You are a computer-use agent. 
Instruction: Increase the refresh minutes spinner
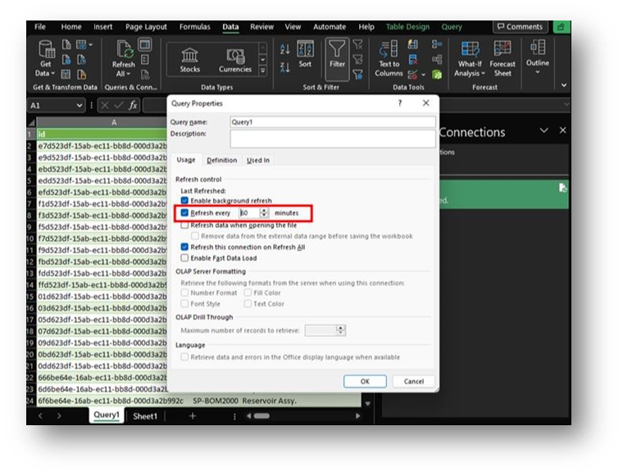coord(264,211)
